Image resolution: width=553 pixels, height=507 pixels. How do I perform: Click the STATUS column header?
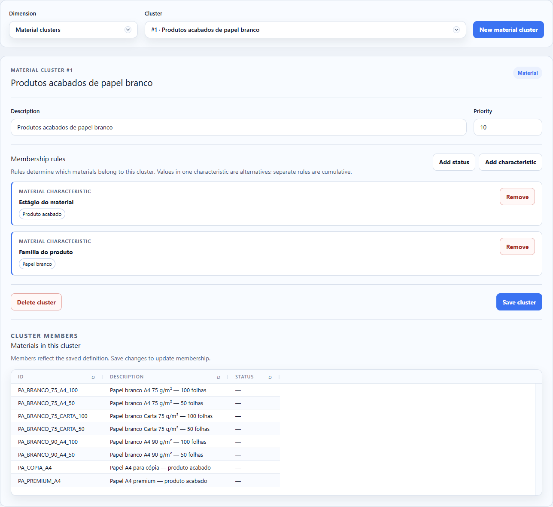[x=254, y=377]
